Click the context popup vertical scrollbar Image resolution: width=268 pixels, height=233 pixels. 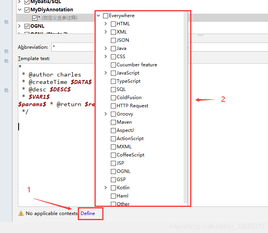tap(186, 107)
